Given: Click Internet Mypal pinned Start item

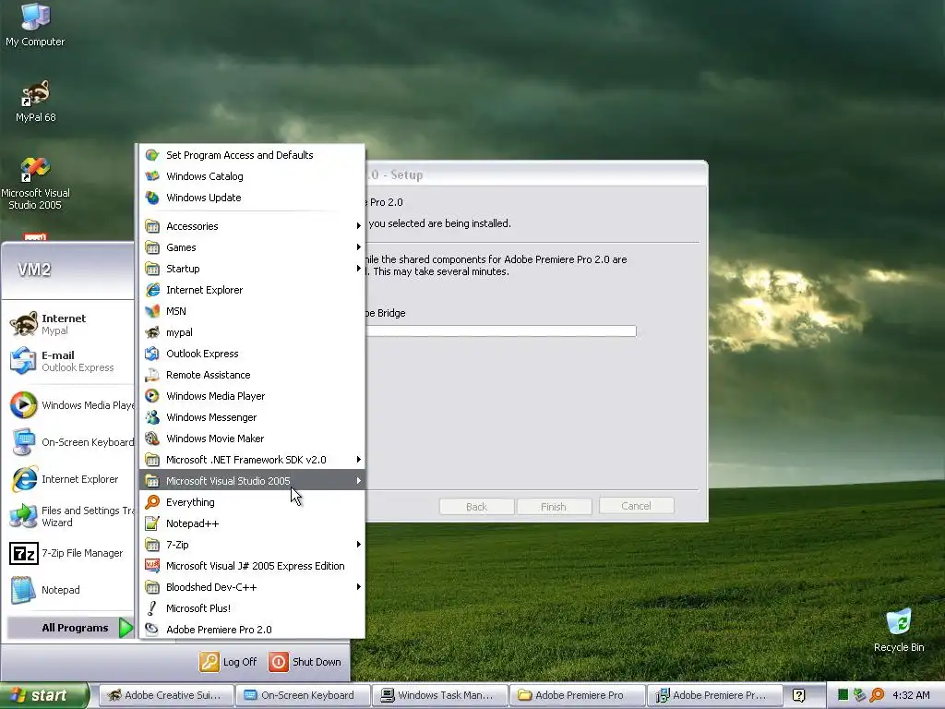Looking at the screenshot, I should pos(67,324).
